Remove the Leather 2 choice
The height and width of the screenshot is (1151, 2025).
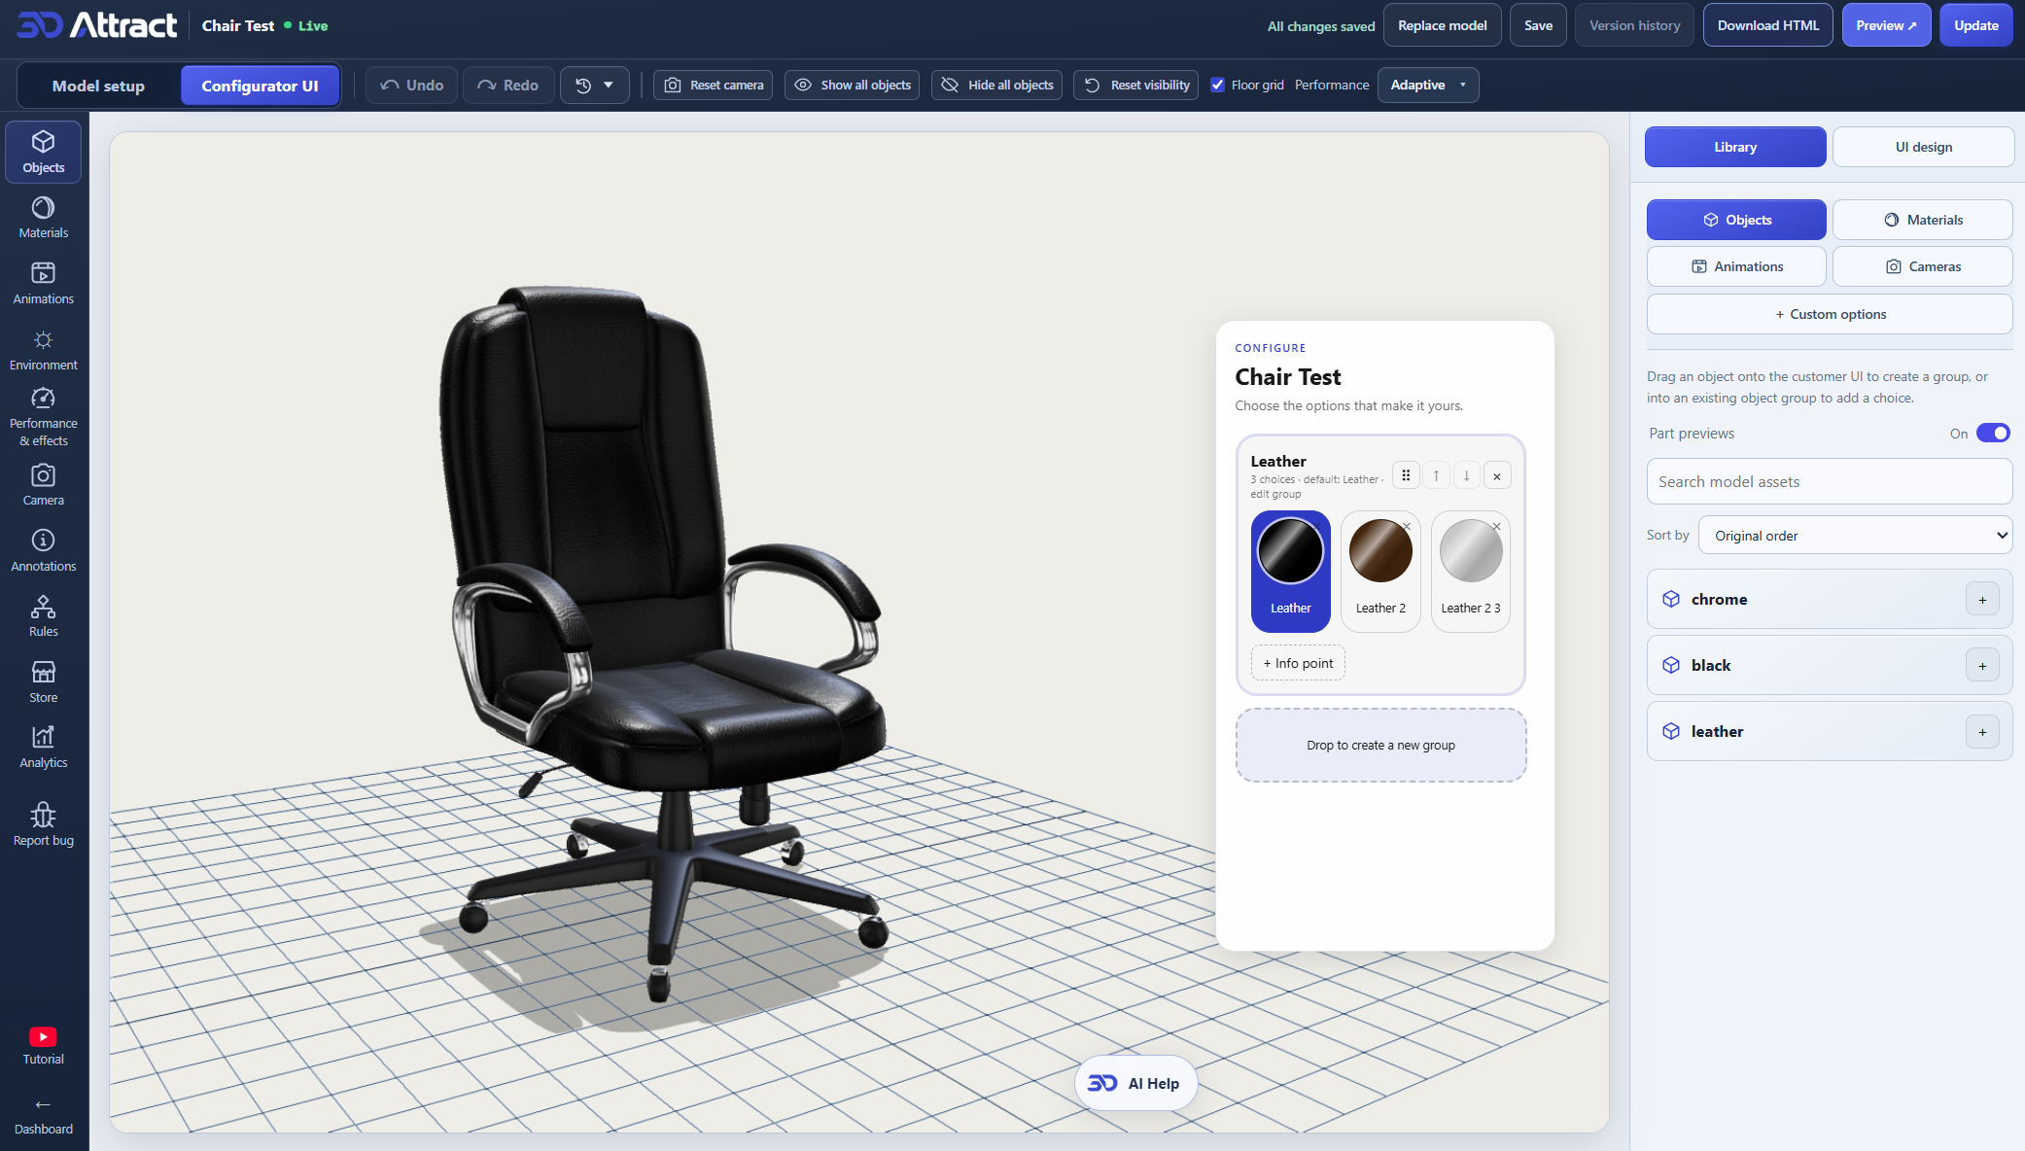[1407, 527]
